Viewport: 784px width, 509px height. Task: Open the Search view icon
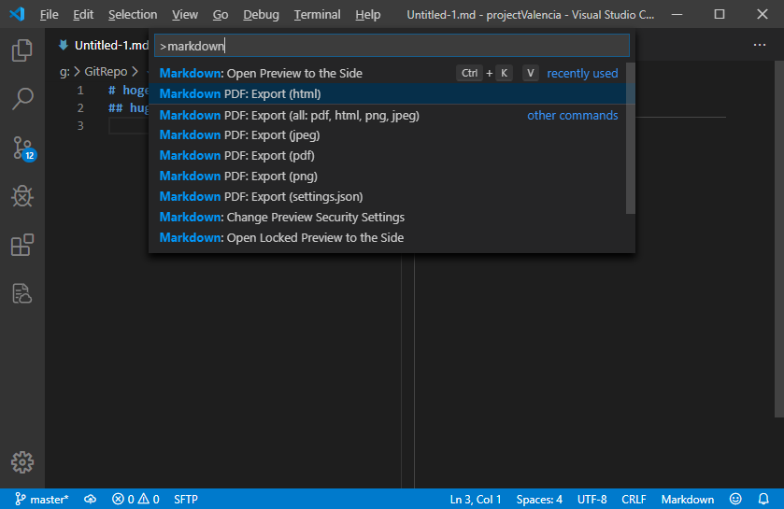tap(22, 99)
